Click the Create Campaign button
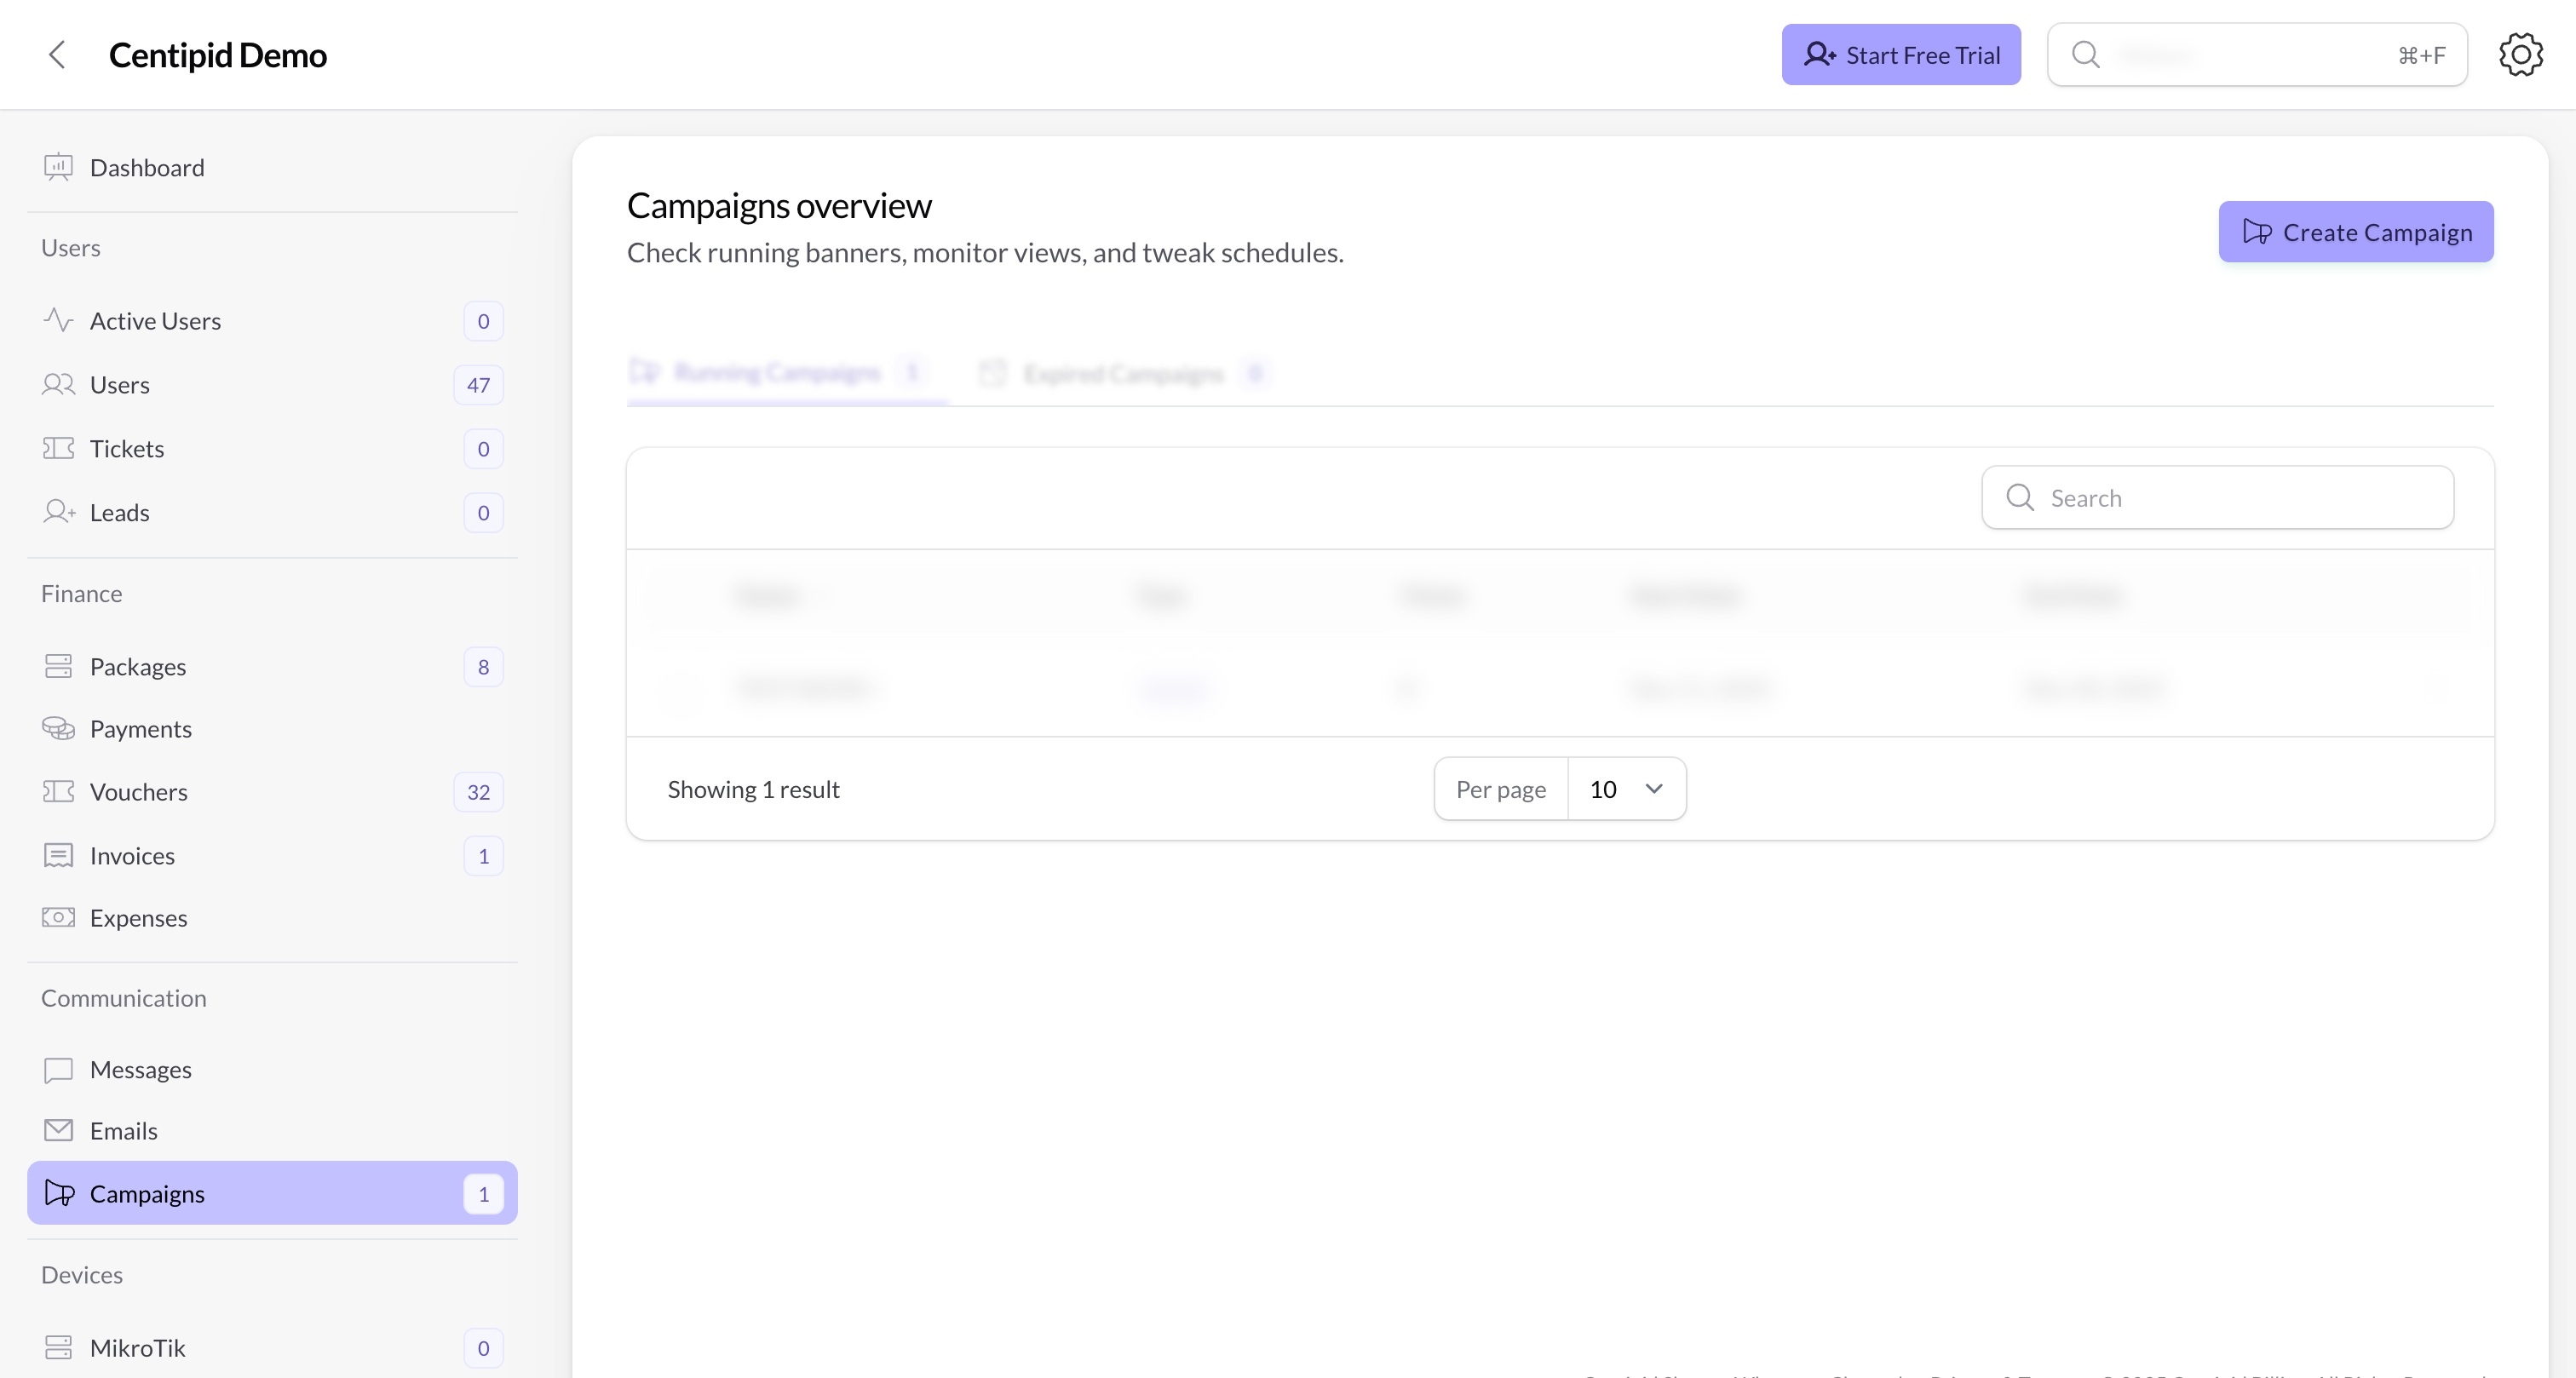 click(2355, 231)
